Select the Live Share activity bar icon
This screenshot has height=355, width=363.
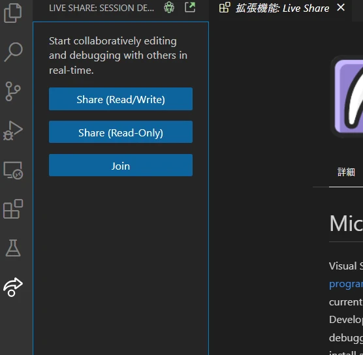(x=13, y=287)
